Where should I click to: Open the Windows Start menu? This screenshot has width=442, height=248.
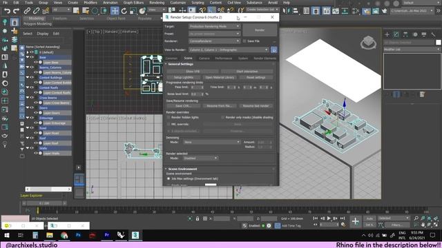7,235
